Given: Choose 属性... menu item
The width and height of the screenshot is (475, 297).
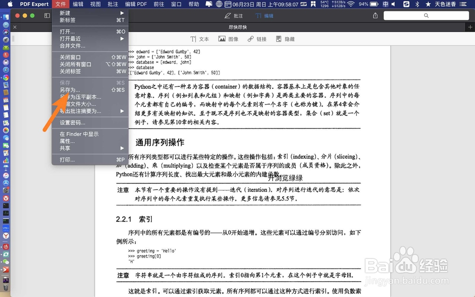Looking at the screenshot, I should [x=90, y=141].
